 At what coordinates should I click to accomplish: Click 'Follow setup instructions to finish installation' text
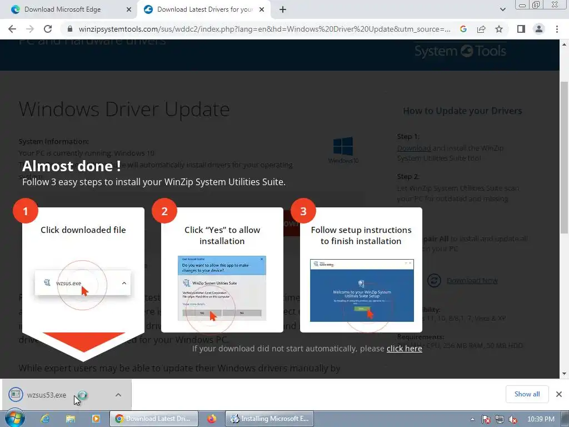click(361, 235)
